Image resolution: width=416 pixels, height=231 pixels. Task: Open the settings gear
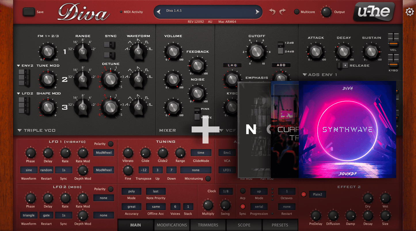tap(410, 12)
